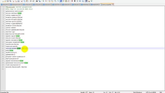Save the current recorded macro
Screen dimensions: 165x93
click(x=83, y=1)
